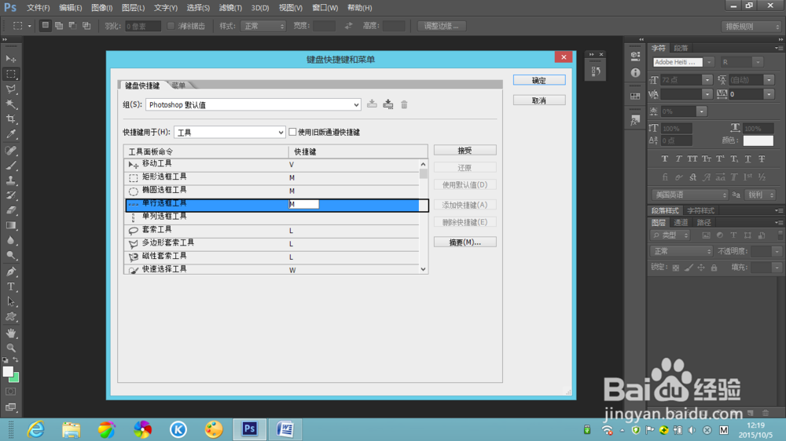This screenshot has height=441, width=786.
Task: Select the Quick Selection tool row
Action: 271,269
